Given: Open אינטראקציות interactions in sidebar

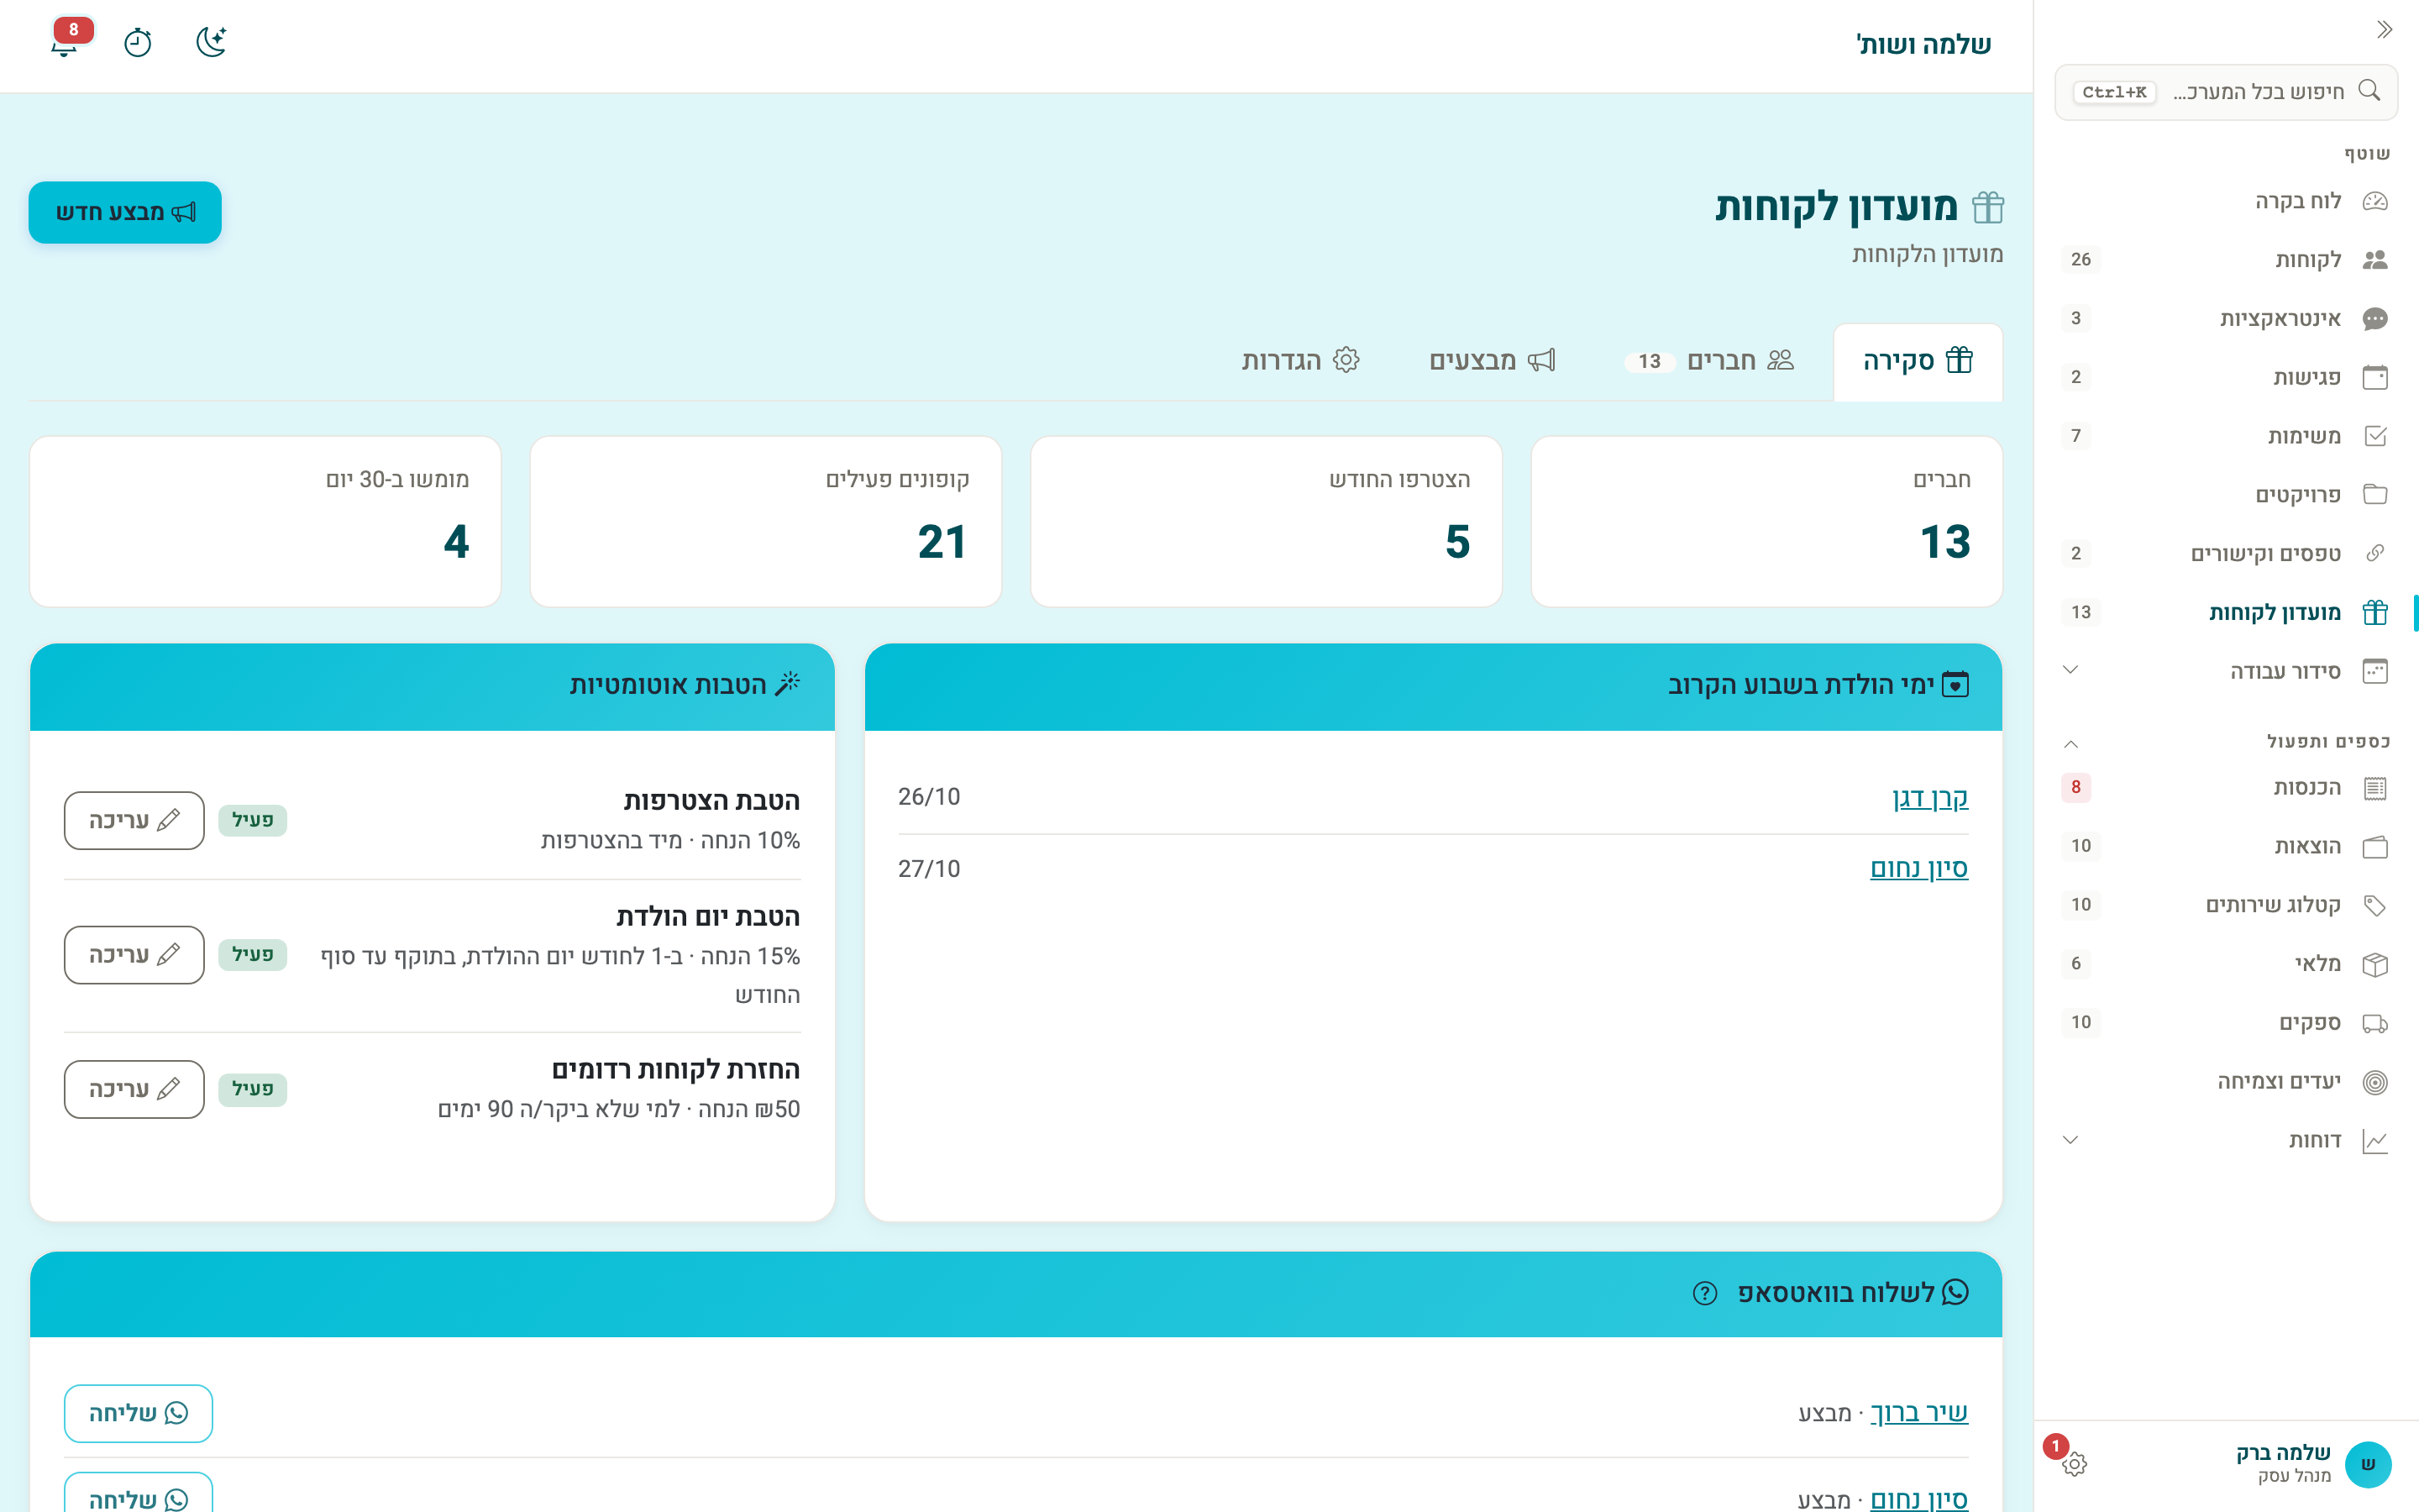Looking at the screenshot, I should [2226, 318].
